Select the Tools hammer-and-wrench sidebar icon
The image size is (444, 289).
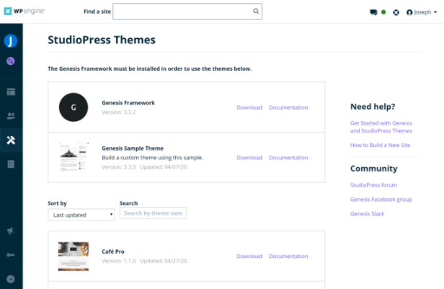pos(11,140)
